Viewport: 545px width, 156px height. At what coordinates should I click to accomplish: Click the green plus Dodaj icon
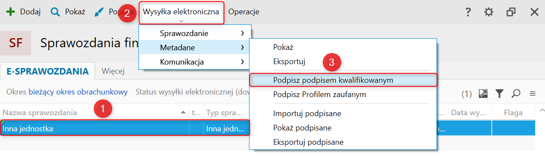click(10, 12)
